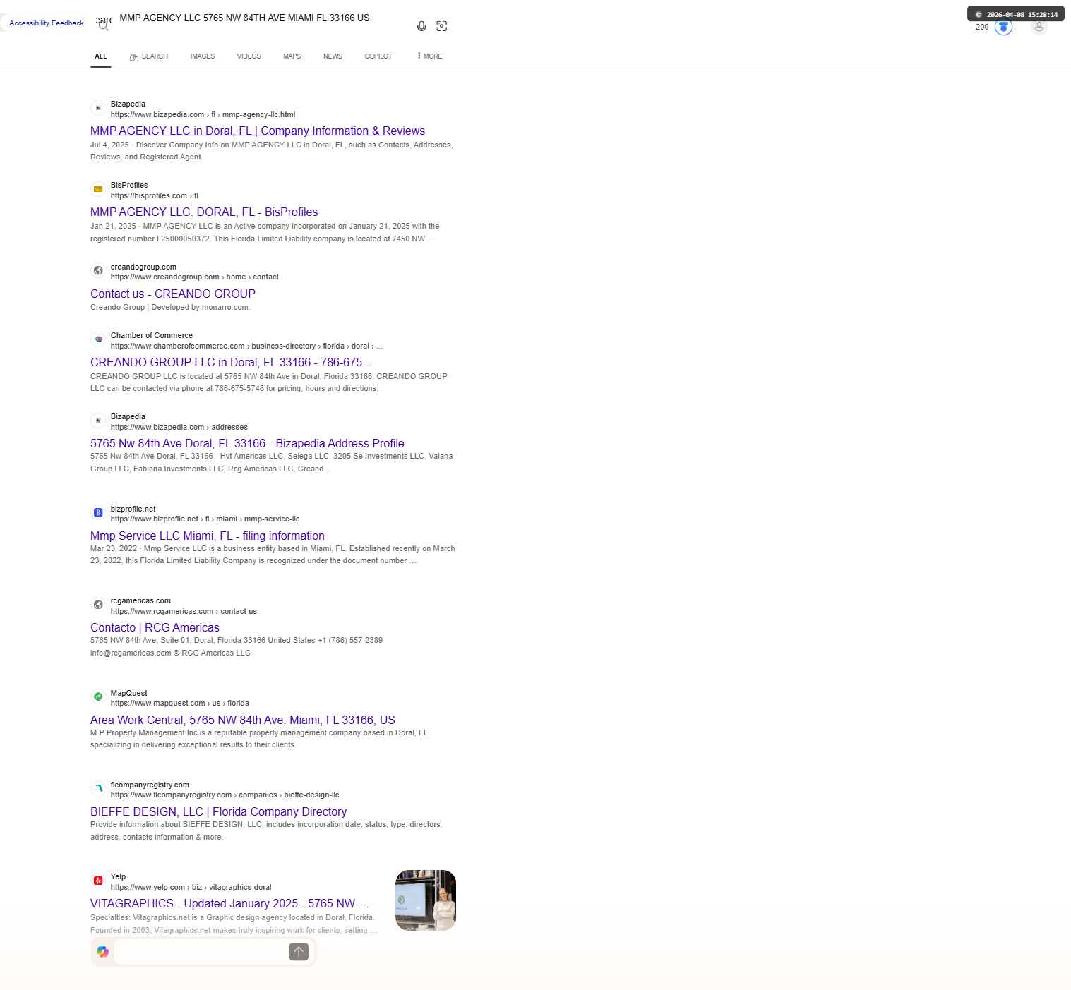Click the microphone voice search icon
1071x990 pixels.
point(421,26)
